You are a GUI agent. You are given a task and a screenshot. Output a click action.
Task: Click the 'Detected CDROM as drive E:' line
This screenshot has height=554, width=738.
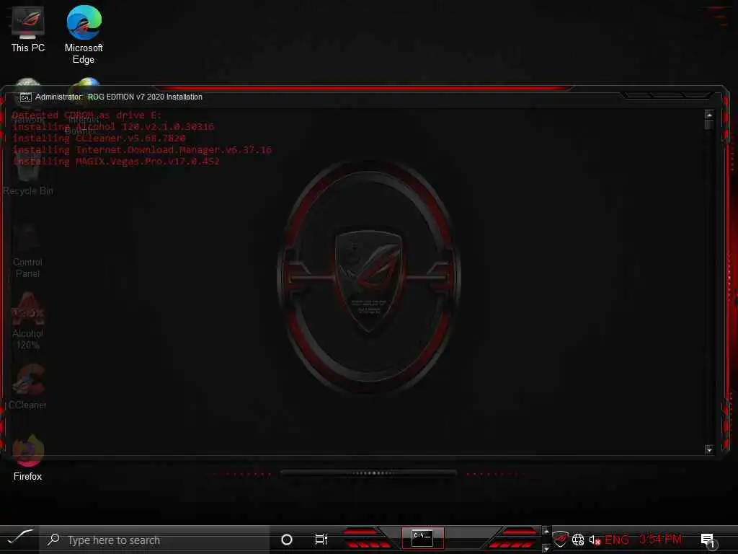[x=86, y=115]
